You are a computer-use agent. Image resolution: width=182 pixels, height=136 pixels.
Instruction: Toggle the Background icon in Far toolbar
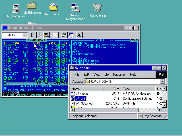coord(71,35)
